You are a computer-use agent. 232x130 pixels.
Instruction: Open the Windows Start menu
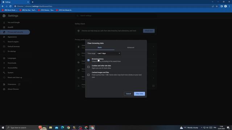(3, 127)
